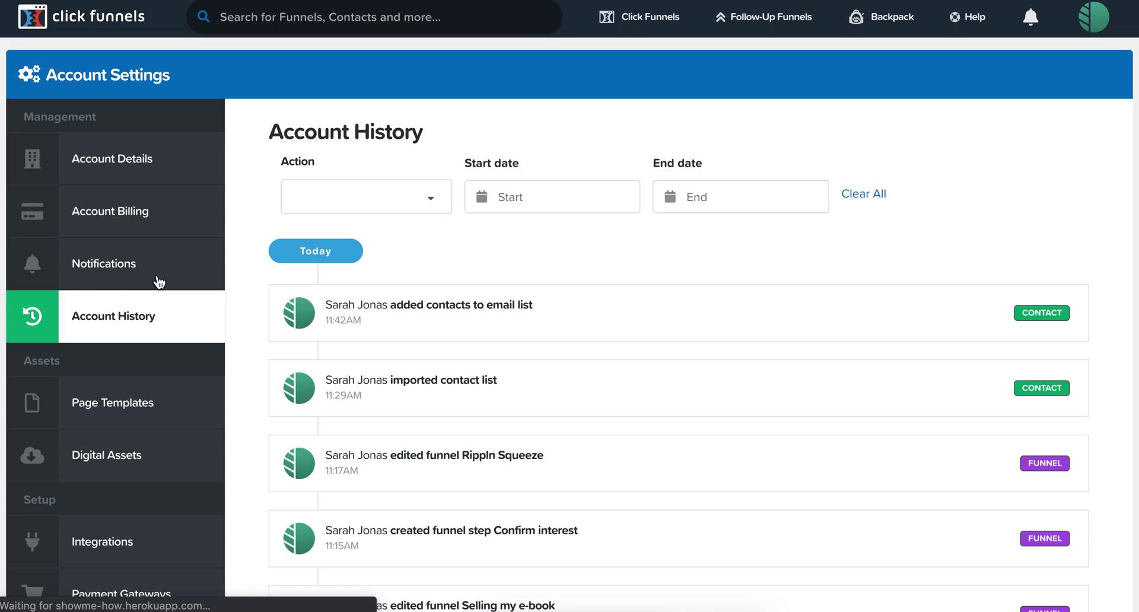Click FUNNEL badge on Confirm interest entry

tap(1045, 538)
